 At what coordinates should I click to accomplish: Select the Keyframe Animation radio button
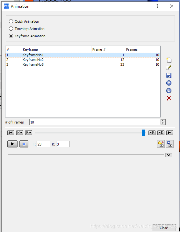(x=11, y=36)
